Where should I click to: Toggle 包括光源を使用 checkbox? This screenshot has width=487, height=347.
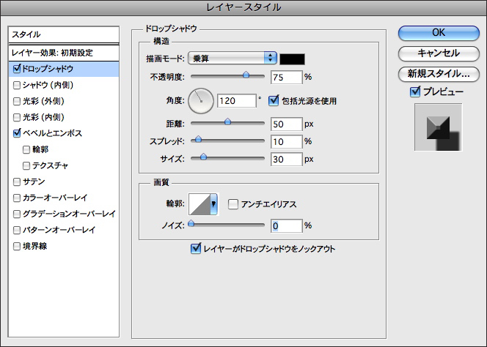pyautogui.click(x=274, y=100)
